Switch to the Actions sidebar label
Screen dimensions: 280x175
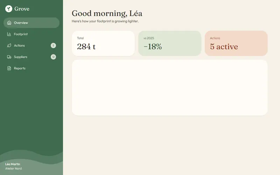[19, 45]
